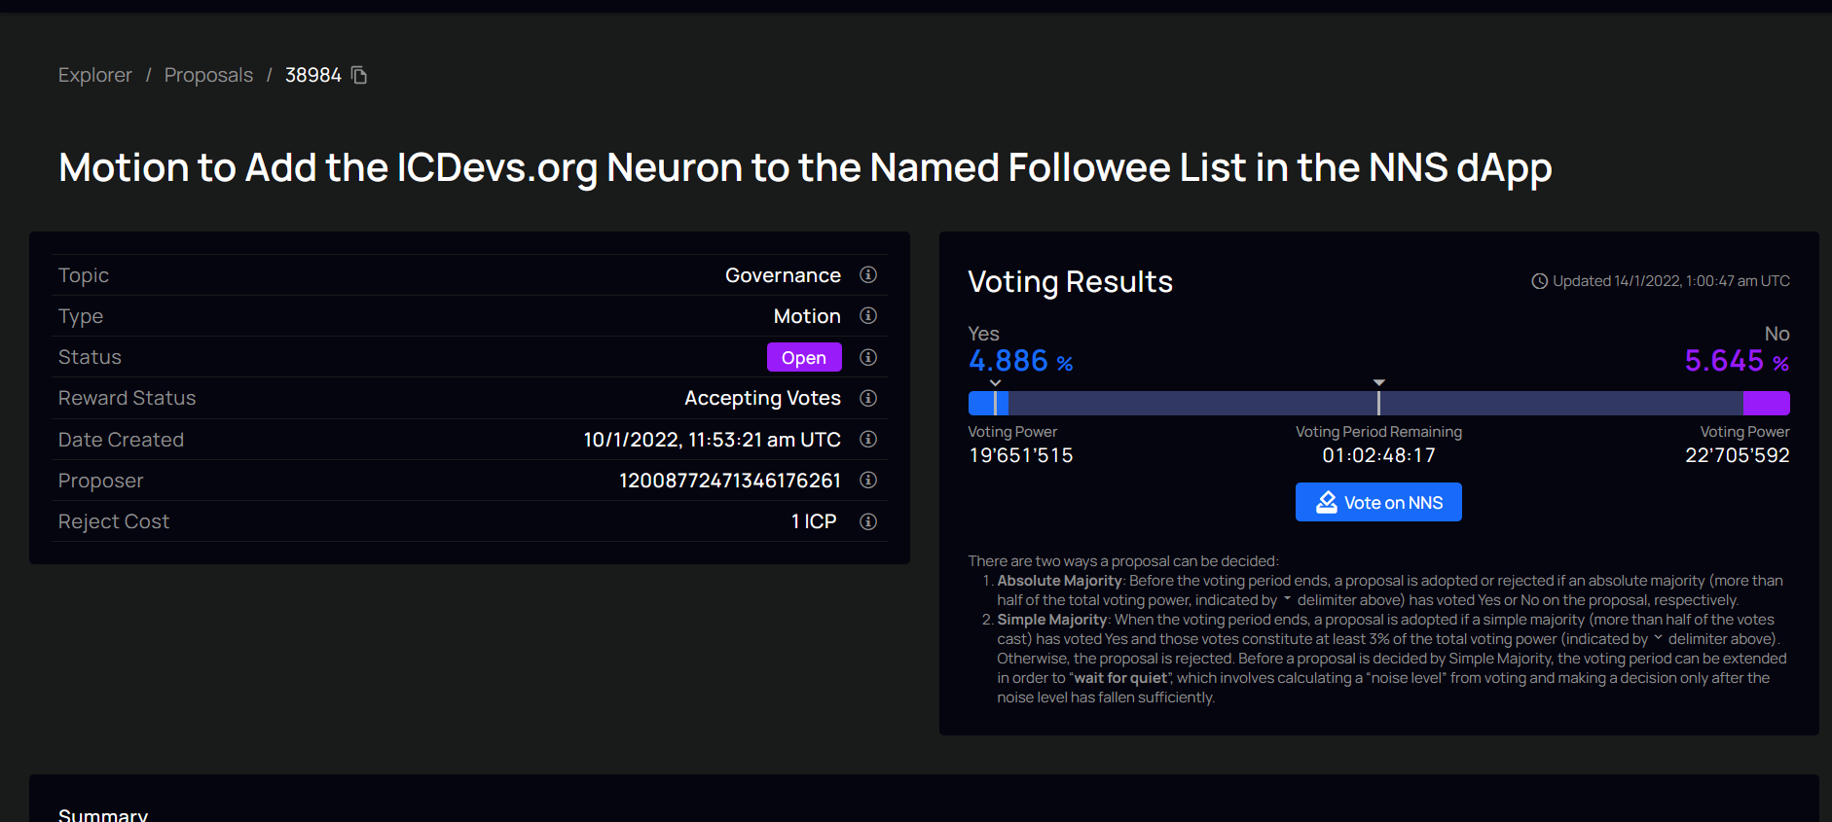Click the Vote on NNS button
The image size is (1832, 822).
[x=1378, y=502]
